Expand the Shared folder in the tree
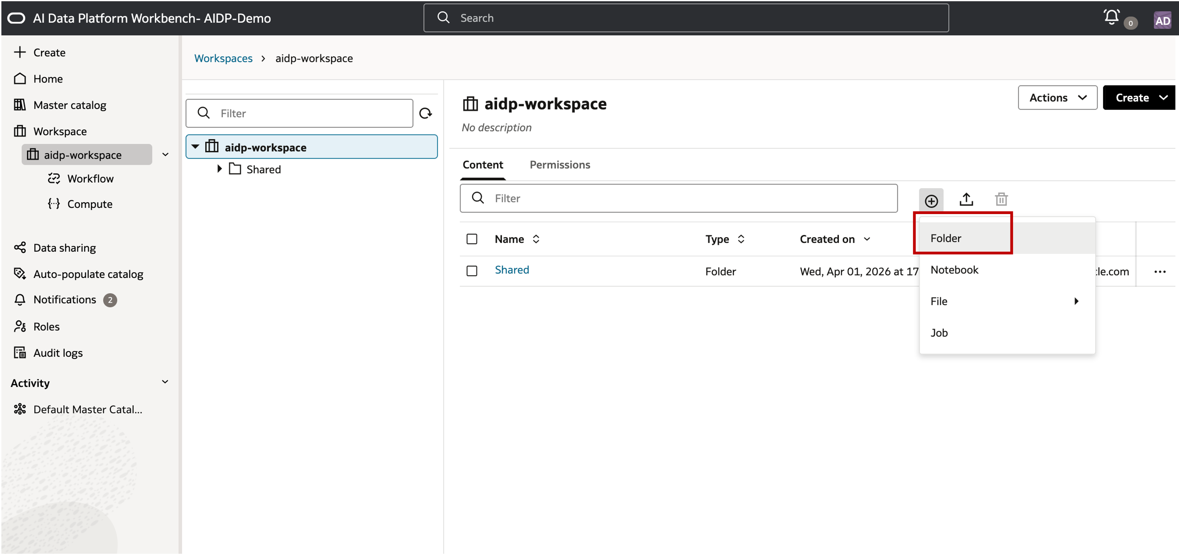The image size is (1179, 555). (x=220, y=169)
